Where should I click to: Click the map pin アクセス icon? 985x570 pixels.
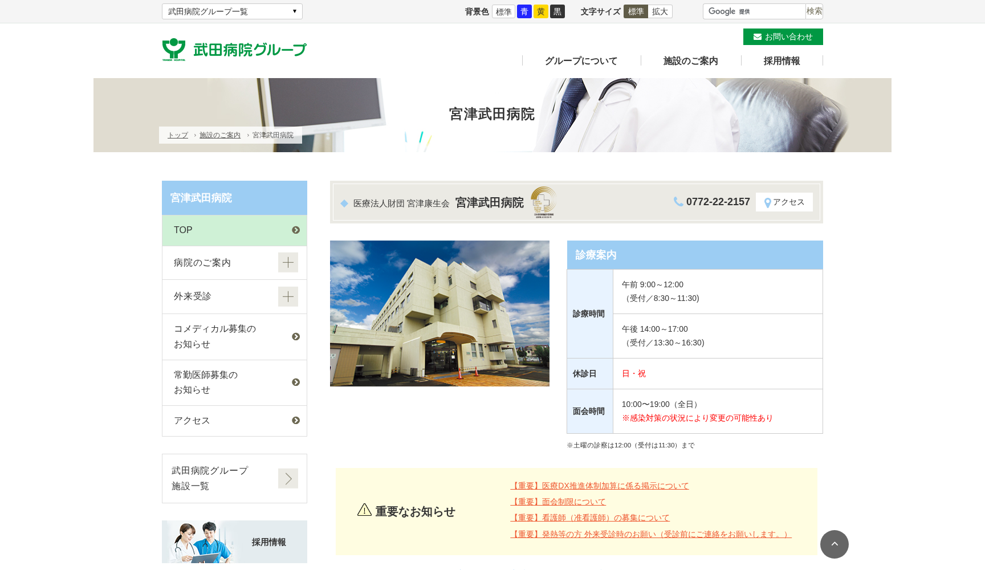click(x=767, y=202)
